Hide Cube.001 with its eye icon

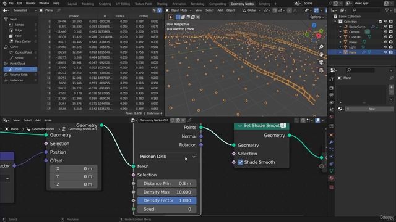[385, 37]
